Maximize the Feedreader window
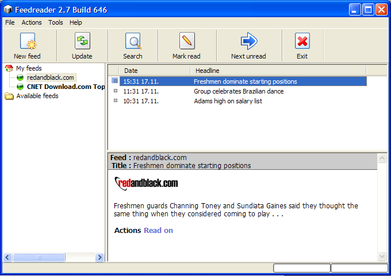Viewport: 391px width, 276px height. click(368, 10)
